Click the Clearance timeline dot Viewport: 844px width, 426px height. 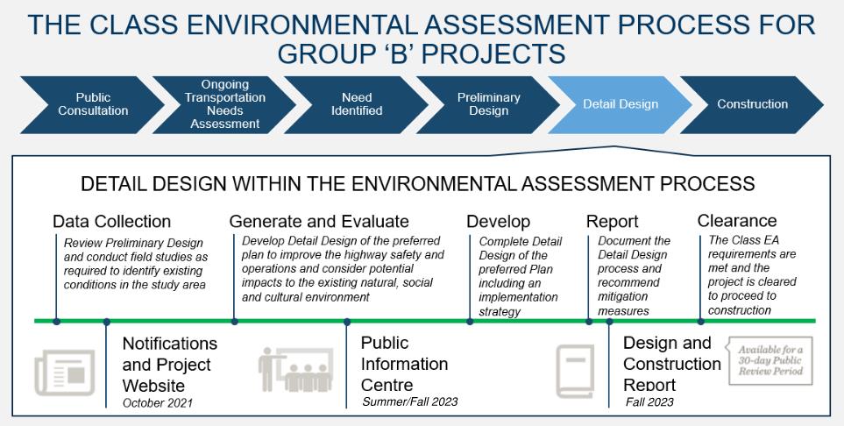click(x=701, y=322)
